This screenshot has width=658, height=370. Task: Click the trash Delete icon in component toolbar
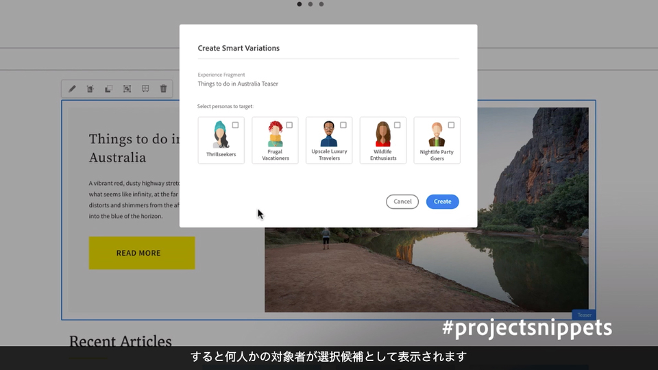pos(163,88)
